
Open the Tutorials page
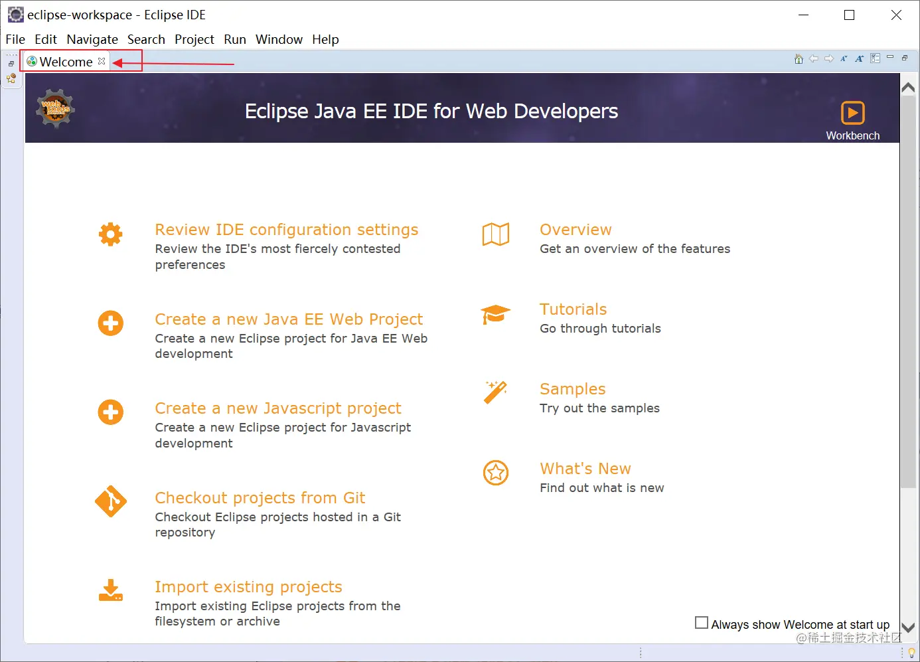[x=573, y=309]
